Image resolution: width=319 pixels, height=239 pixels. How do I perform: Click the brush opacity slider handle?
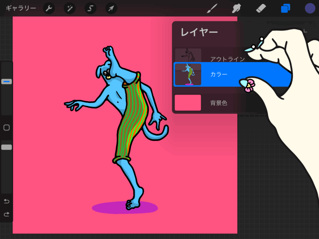[x=7, y=147]
